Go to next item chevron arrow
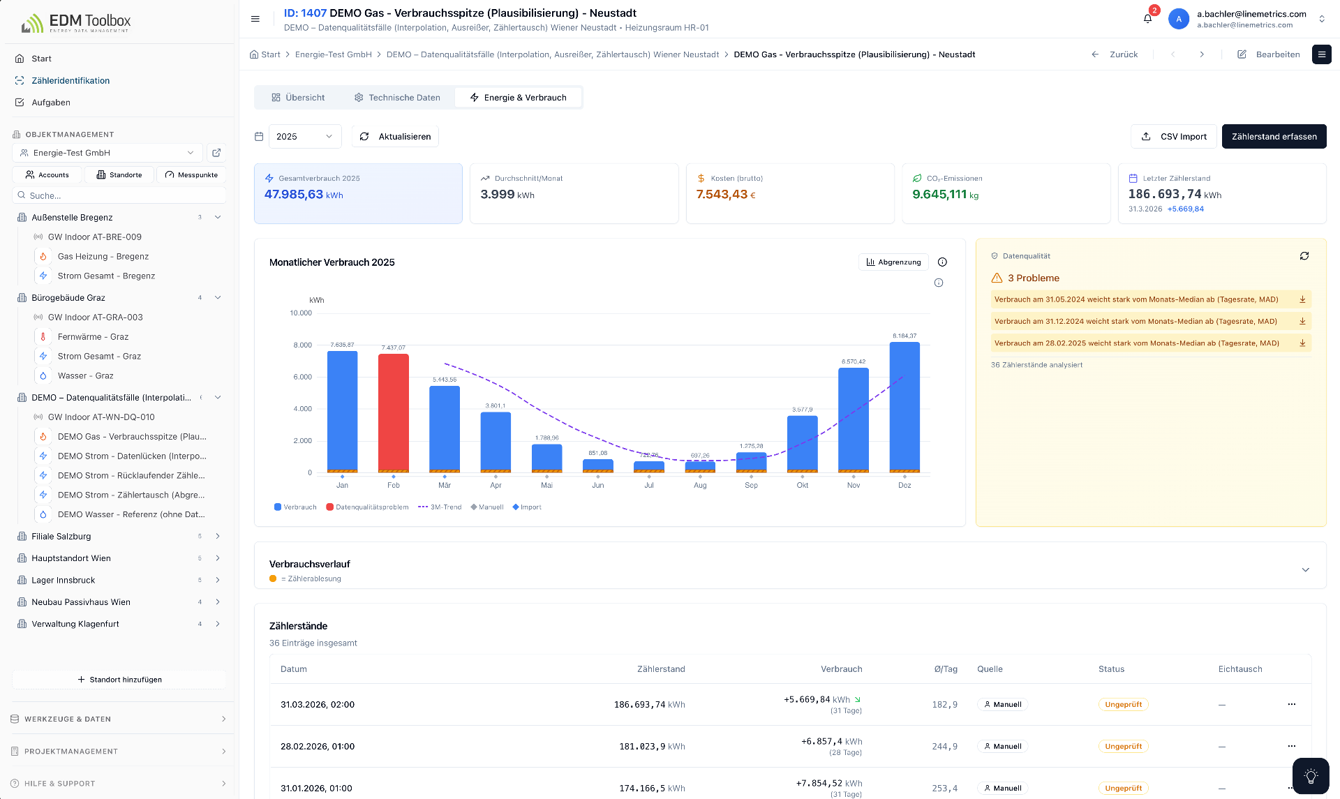1340x799 pixels. tap(1202, 54)
